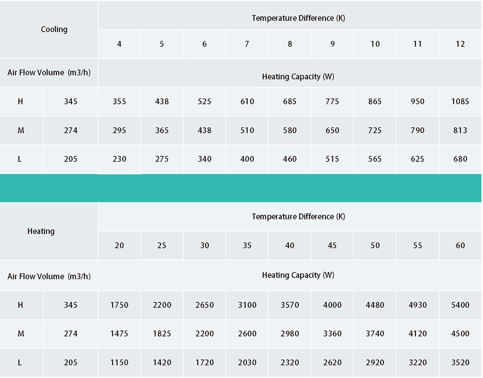Click the Cooling table header cell
483x378 pixels.
[x=54, y=29]
